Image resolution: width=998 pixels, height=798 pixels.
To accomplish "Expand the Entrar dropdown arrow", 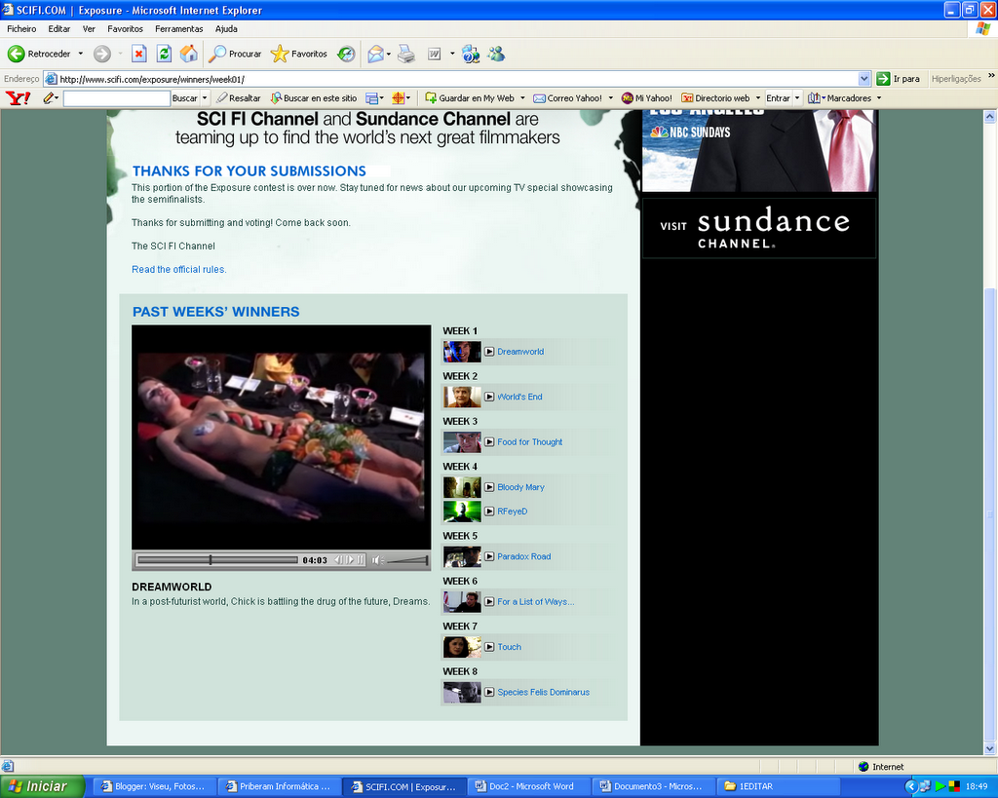I will tap(797, 98).
